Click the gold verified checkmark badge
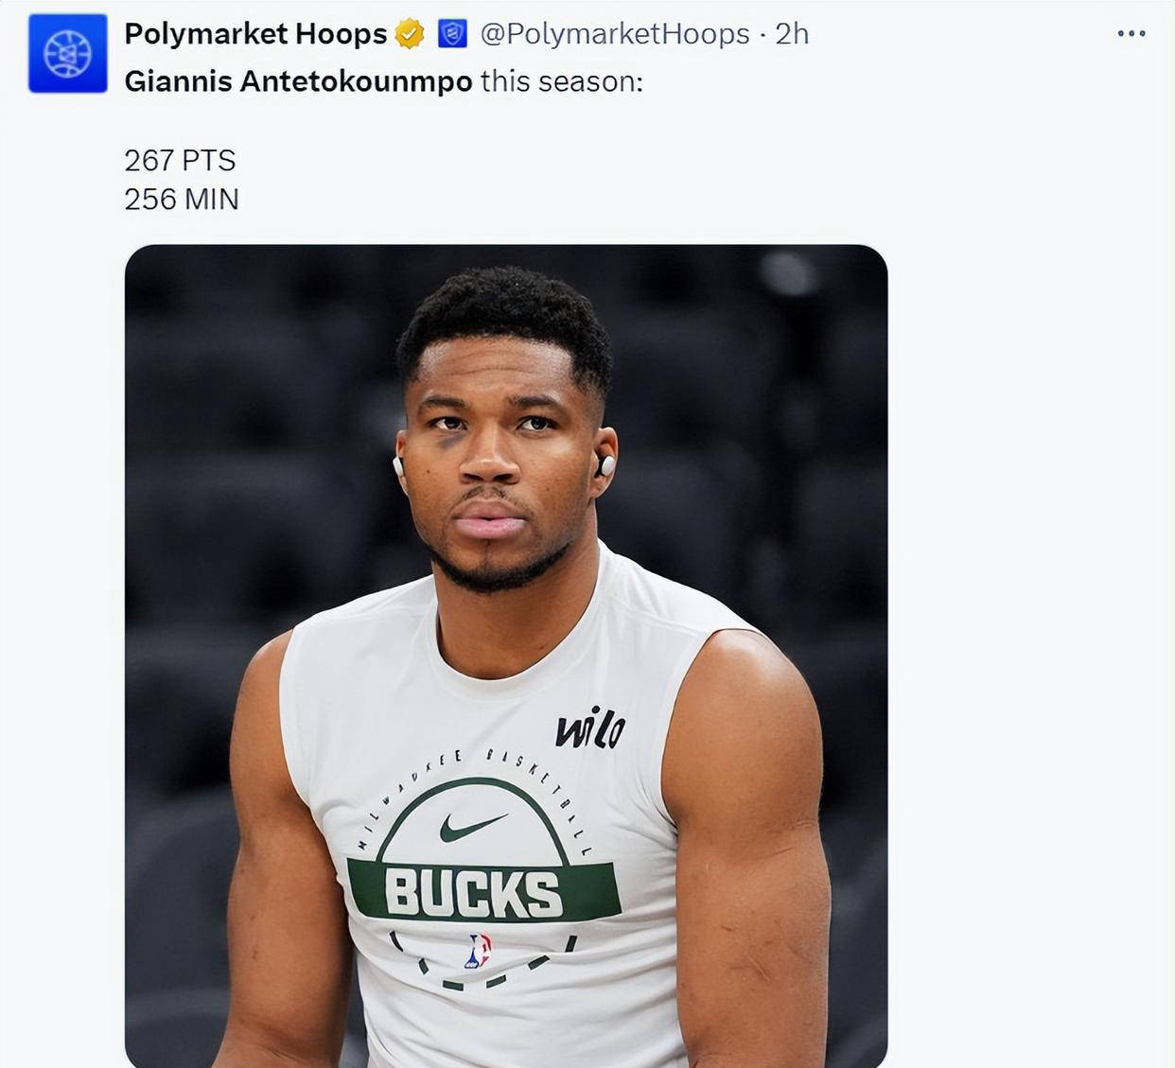1175x1068 pixels. click(409, 35)
